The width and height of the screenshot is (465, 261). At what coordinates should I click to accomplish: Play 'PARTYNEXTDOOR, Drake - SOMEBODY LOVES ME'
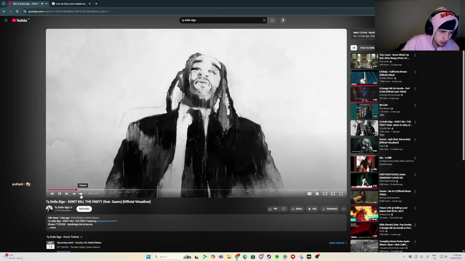[393, 176]
